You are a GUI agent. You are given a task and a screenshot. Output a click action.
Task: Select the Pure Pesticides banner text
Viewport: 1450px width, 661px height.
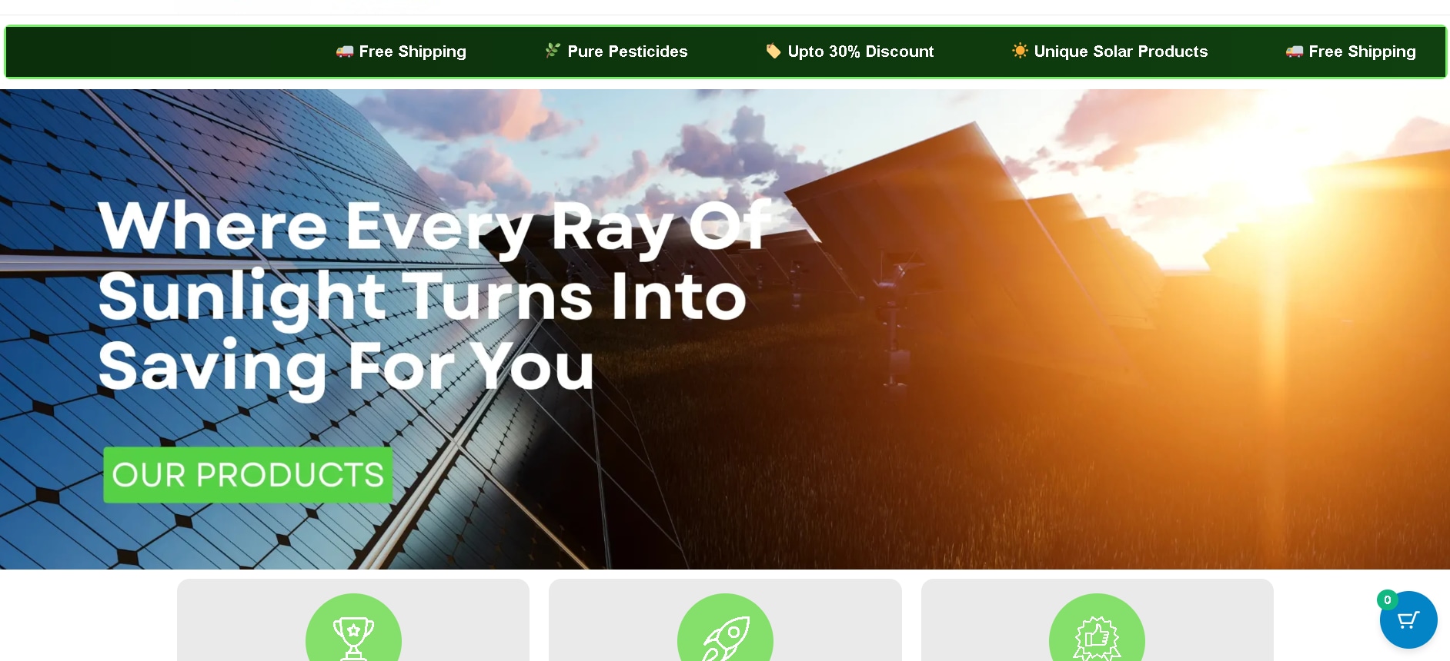click(x=627, y=51)
